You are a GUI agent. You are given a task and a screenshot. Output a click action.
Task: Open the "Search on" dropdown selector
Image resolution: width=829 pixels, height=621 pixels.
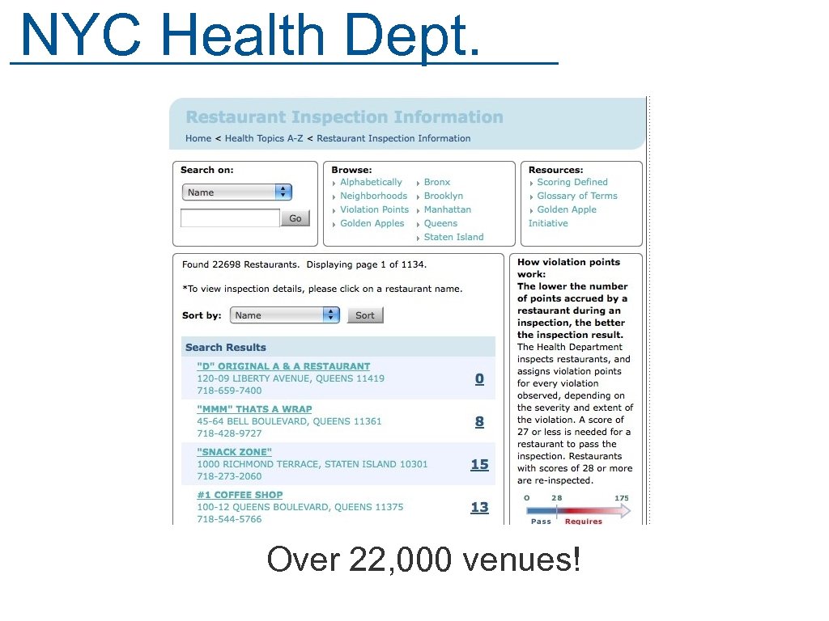tap(236, 192)
